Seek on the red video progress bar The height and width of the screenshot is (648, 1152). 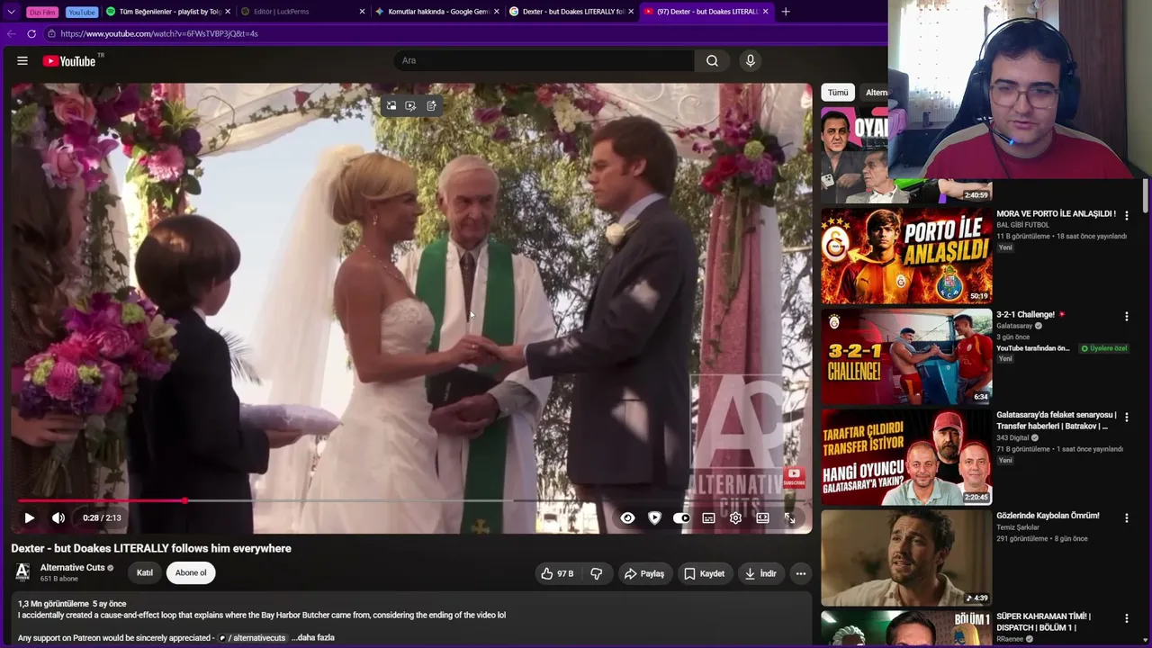pyautogui.click(x=411, y=500)
